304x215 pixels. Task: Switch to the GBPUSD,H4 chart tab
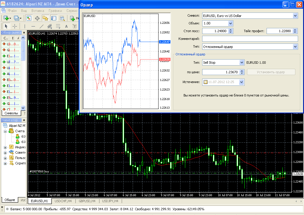click(87, 201)
